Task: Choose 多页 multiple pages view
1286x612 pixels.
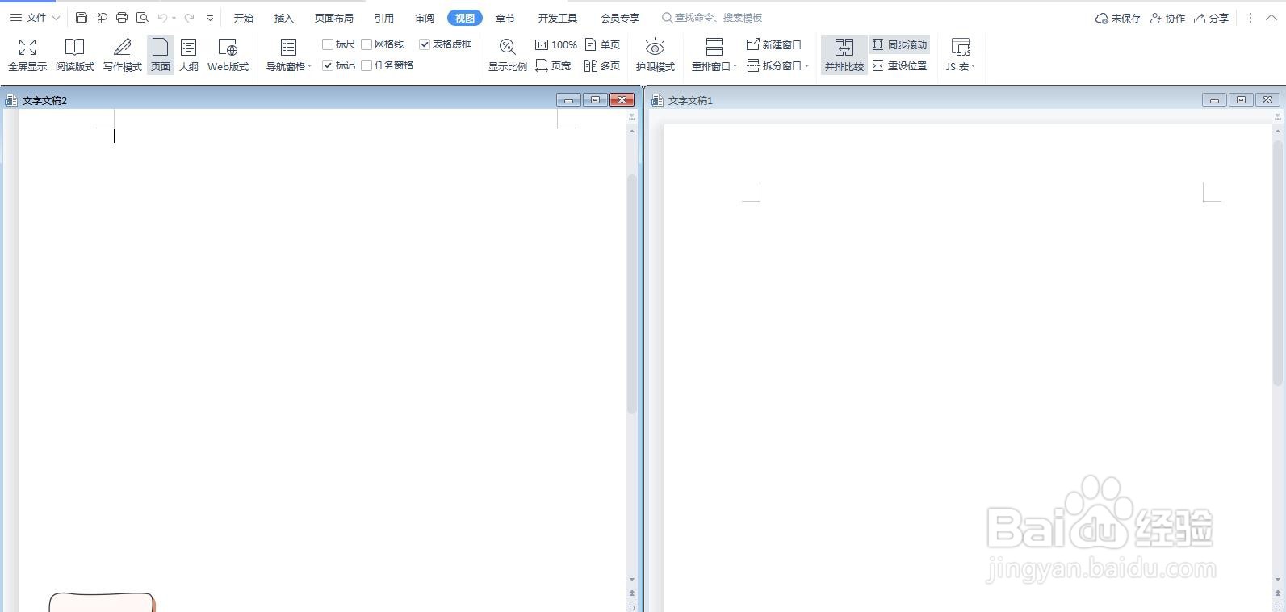Action: (x=603, y=66)
